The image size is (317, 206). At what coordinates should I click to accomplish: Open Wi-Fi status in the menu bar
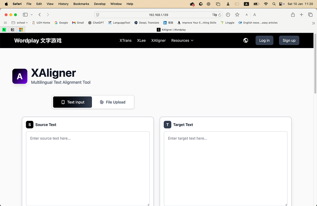[266, 4]
